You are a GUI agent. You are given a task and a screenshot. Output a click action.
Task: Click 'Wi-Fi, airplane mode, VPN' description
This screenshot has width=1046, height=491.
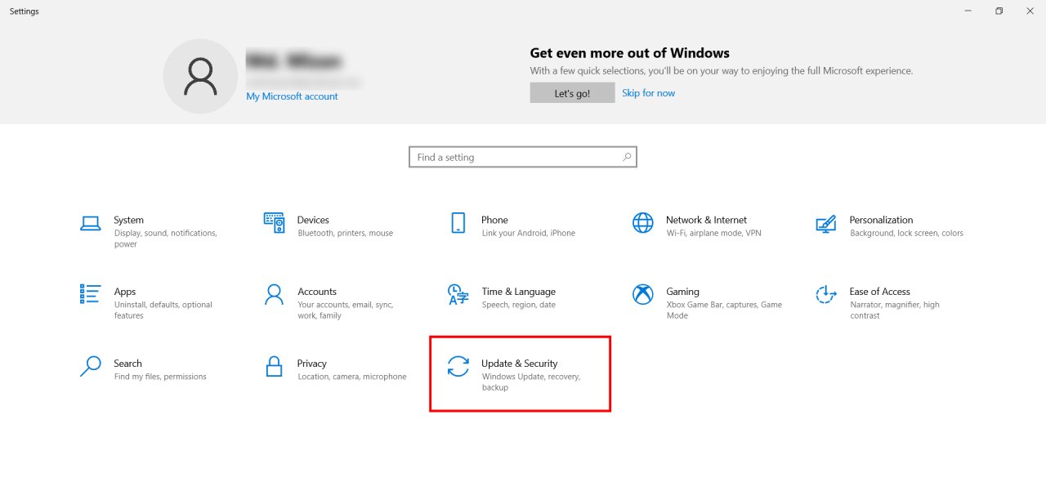tap(713, 233)
